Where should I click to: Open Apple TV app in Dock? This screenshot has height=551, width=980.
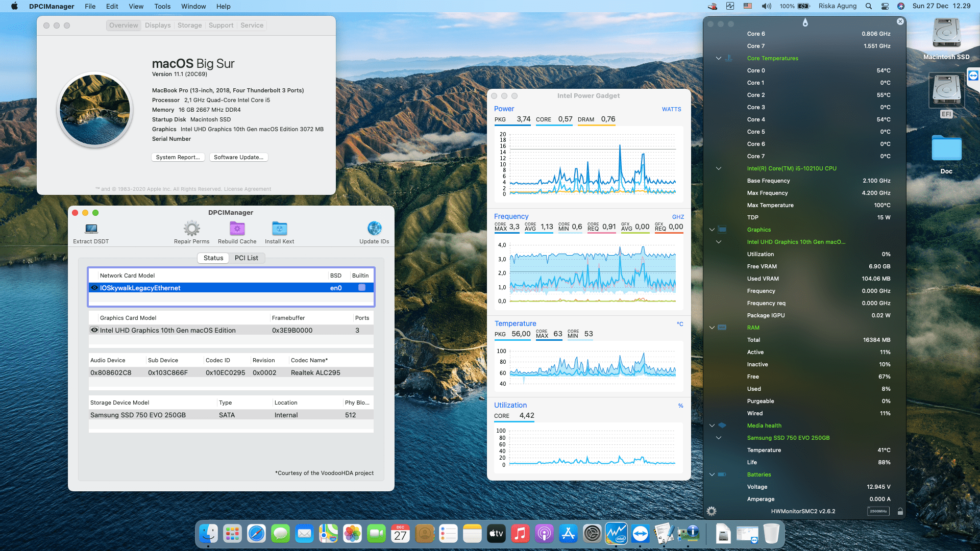coord(496,534)
